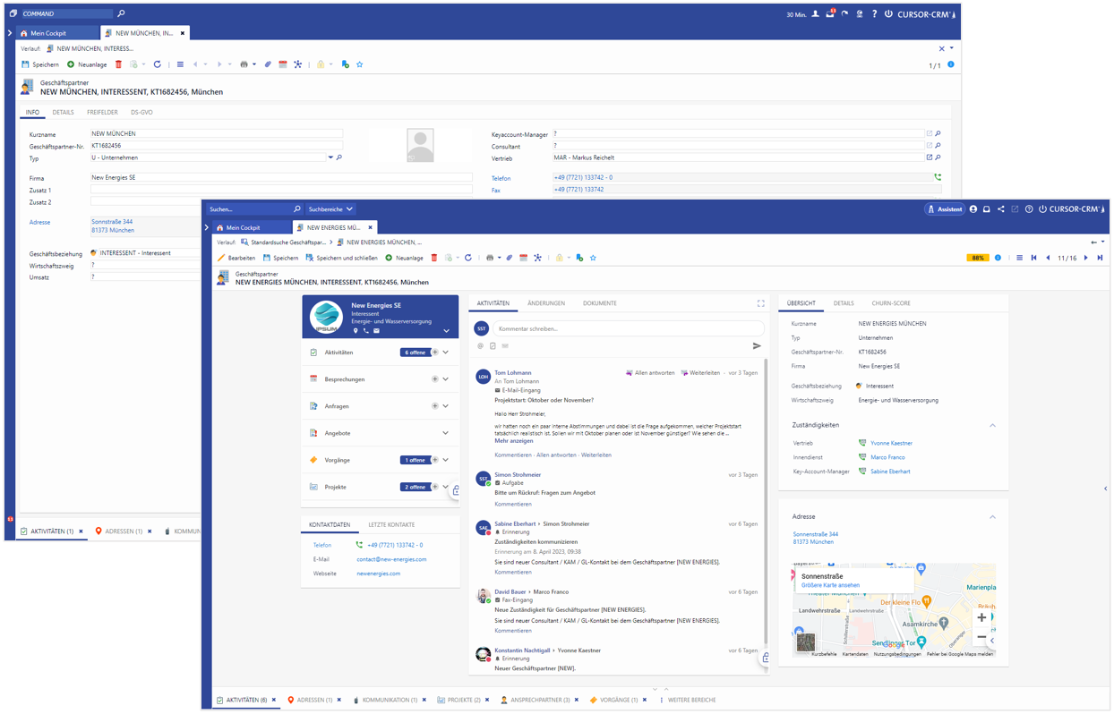The width and height of the screenshot is (1114, 714).
Task: Delete record using the red trash icon in the front window
Action: point(434,258)
